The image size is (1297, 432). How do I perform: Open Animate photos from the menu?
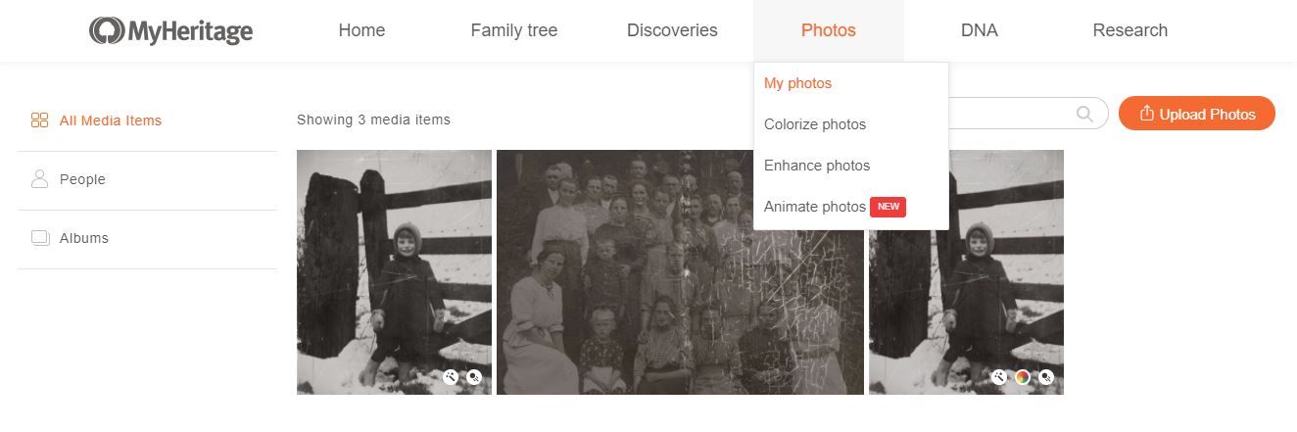coord(815,207)
